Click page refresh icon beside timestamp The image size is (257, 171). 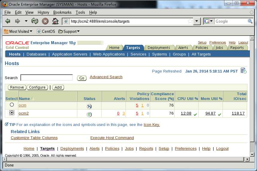point(244,71)
